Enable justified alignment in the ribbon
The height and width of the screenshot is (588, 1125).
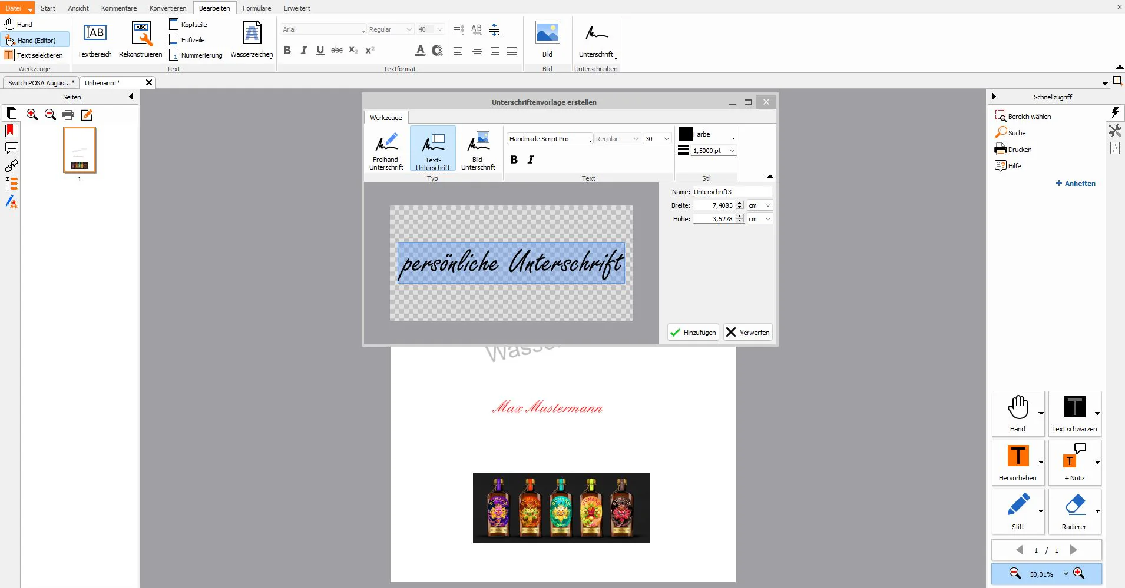coord(512,51)
